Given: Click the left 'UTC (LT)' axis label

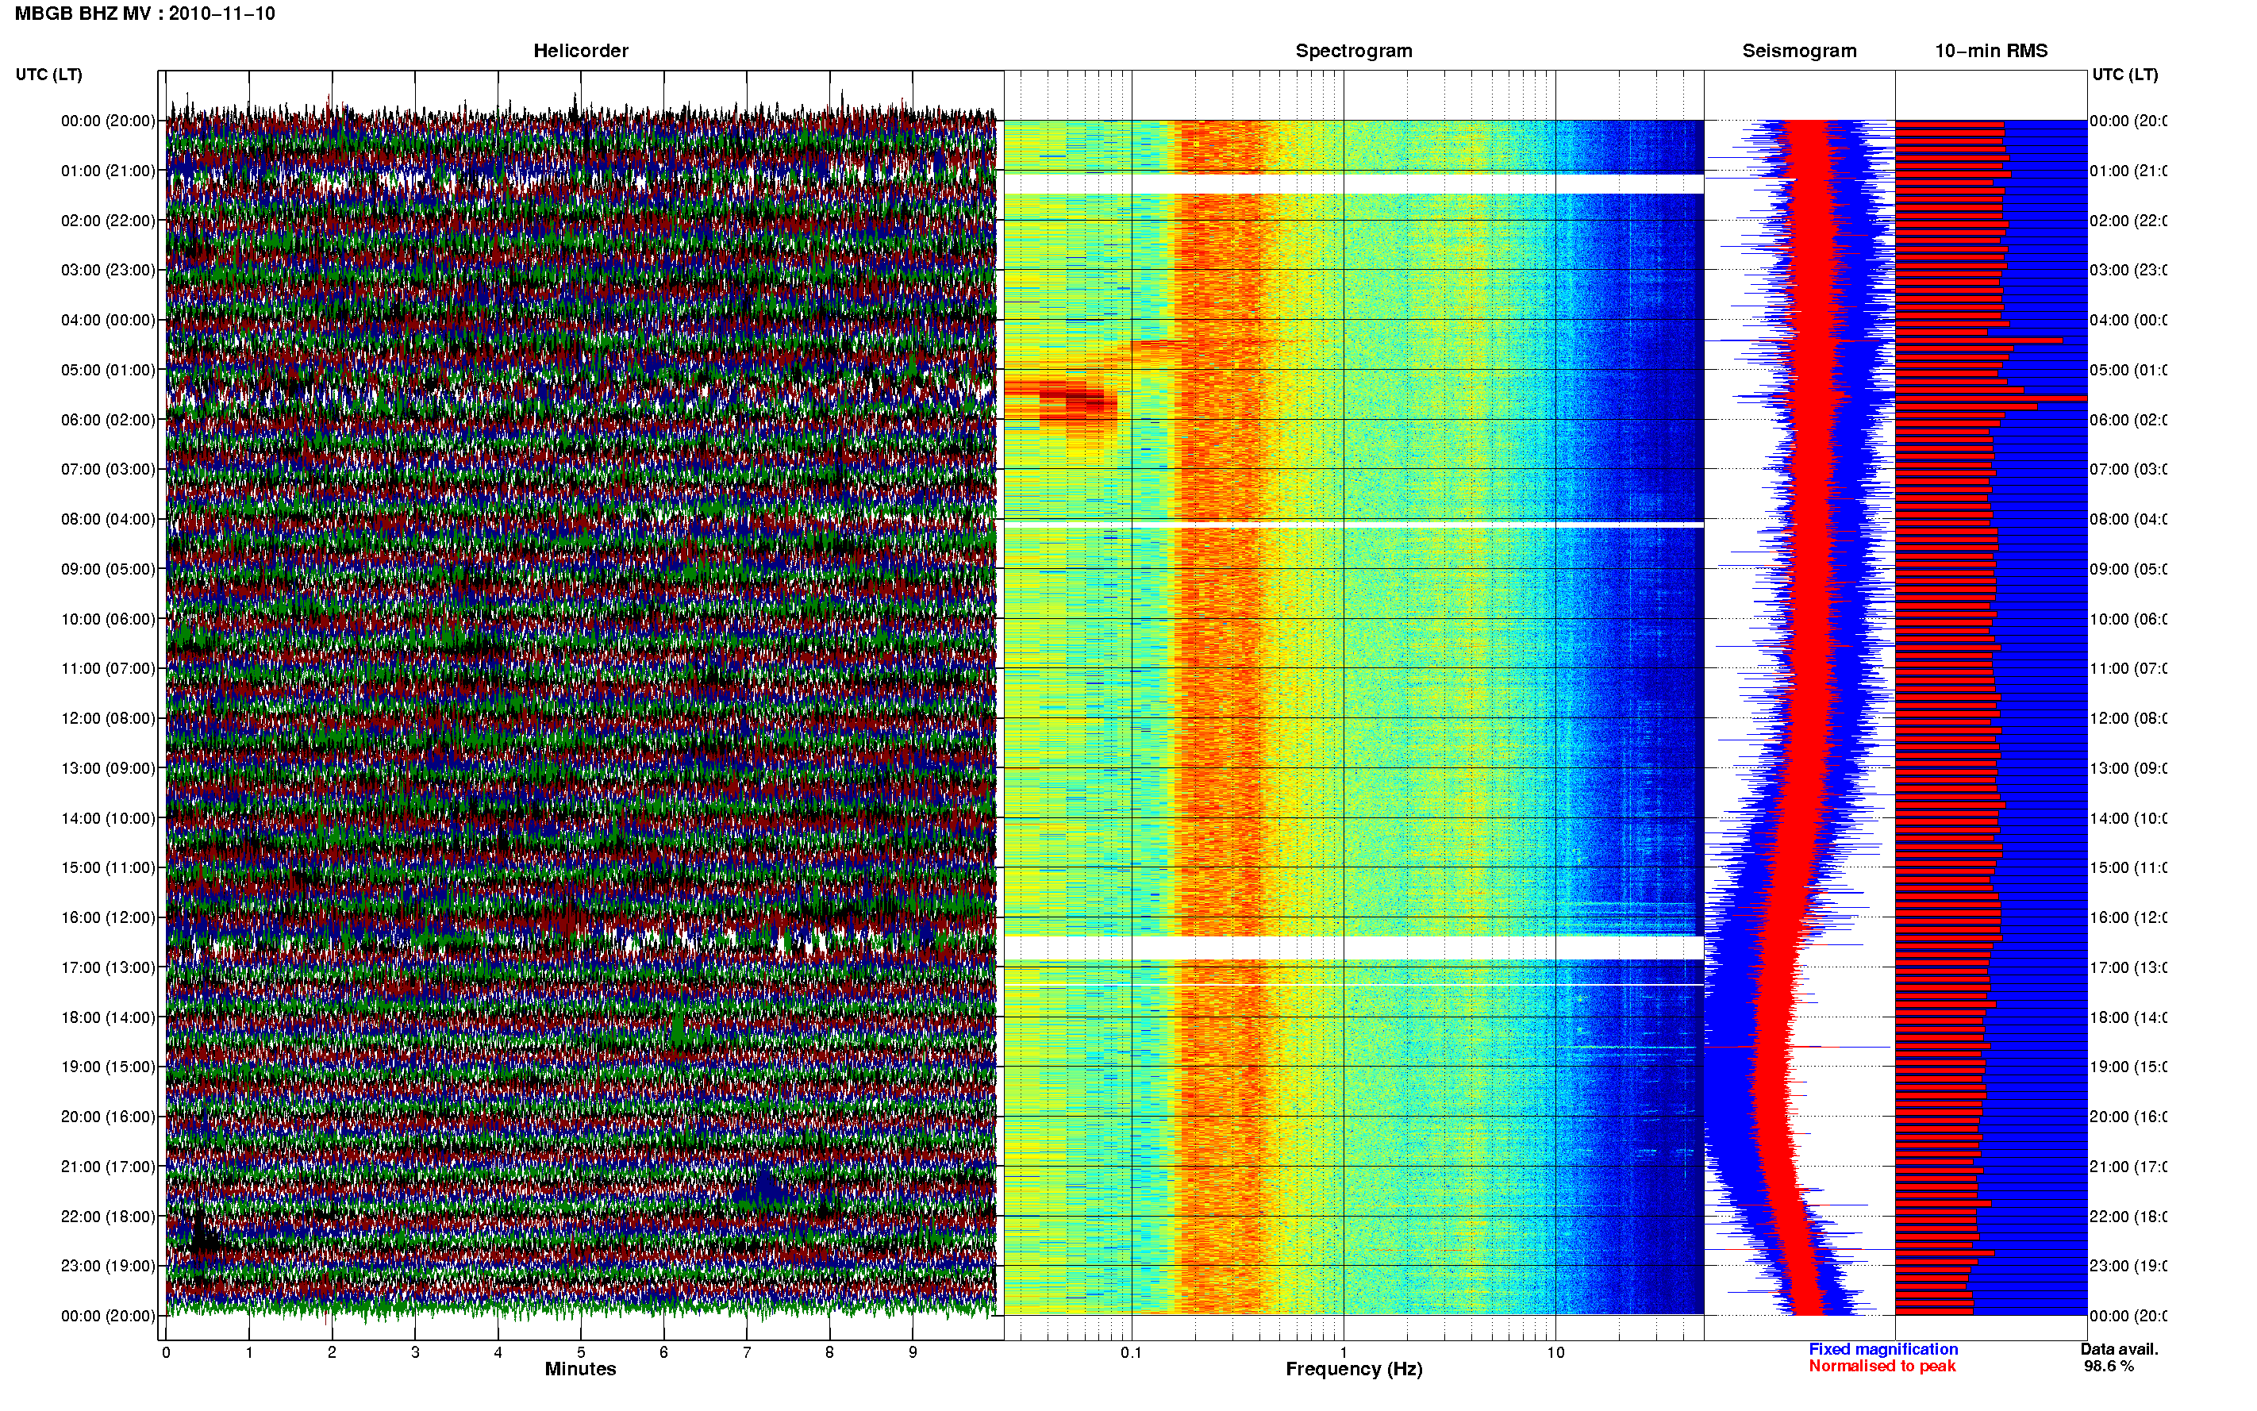Looking at the screenshot, I should coord(48,74).
